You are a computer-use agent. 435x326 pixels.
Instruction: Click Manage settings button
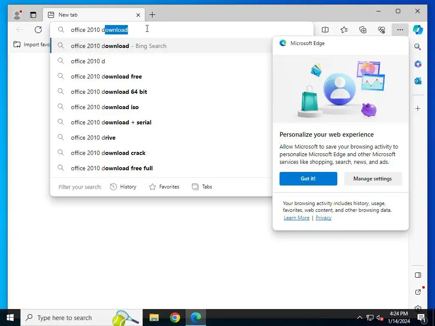coord(373,179)
